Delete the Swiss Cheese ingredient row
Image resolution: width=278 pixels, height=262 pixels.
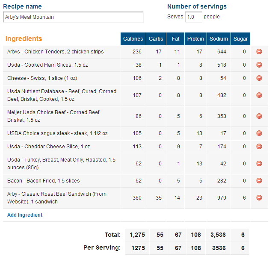coord(259,78)
